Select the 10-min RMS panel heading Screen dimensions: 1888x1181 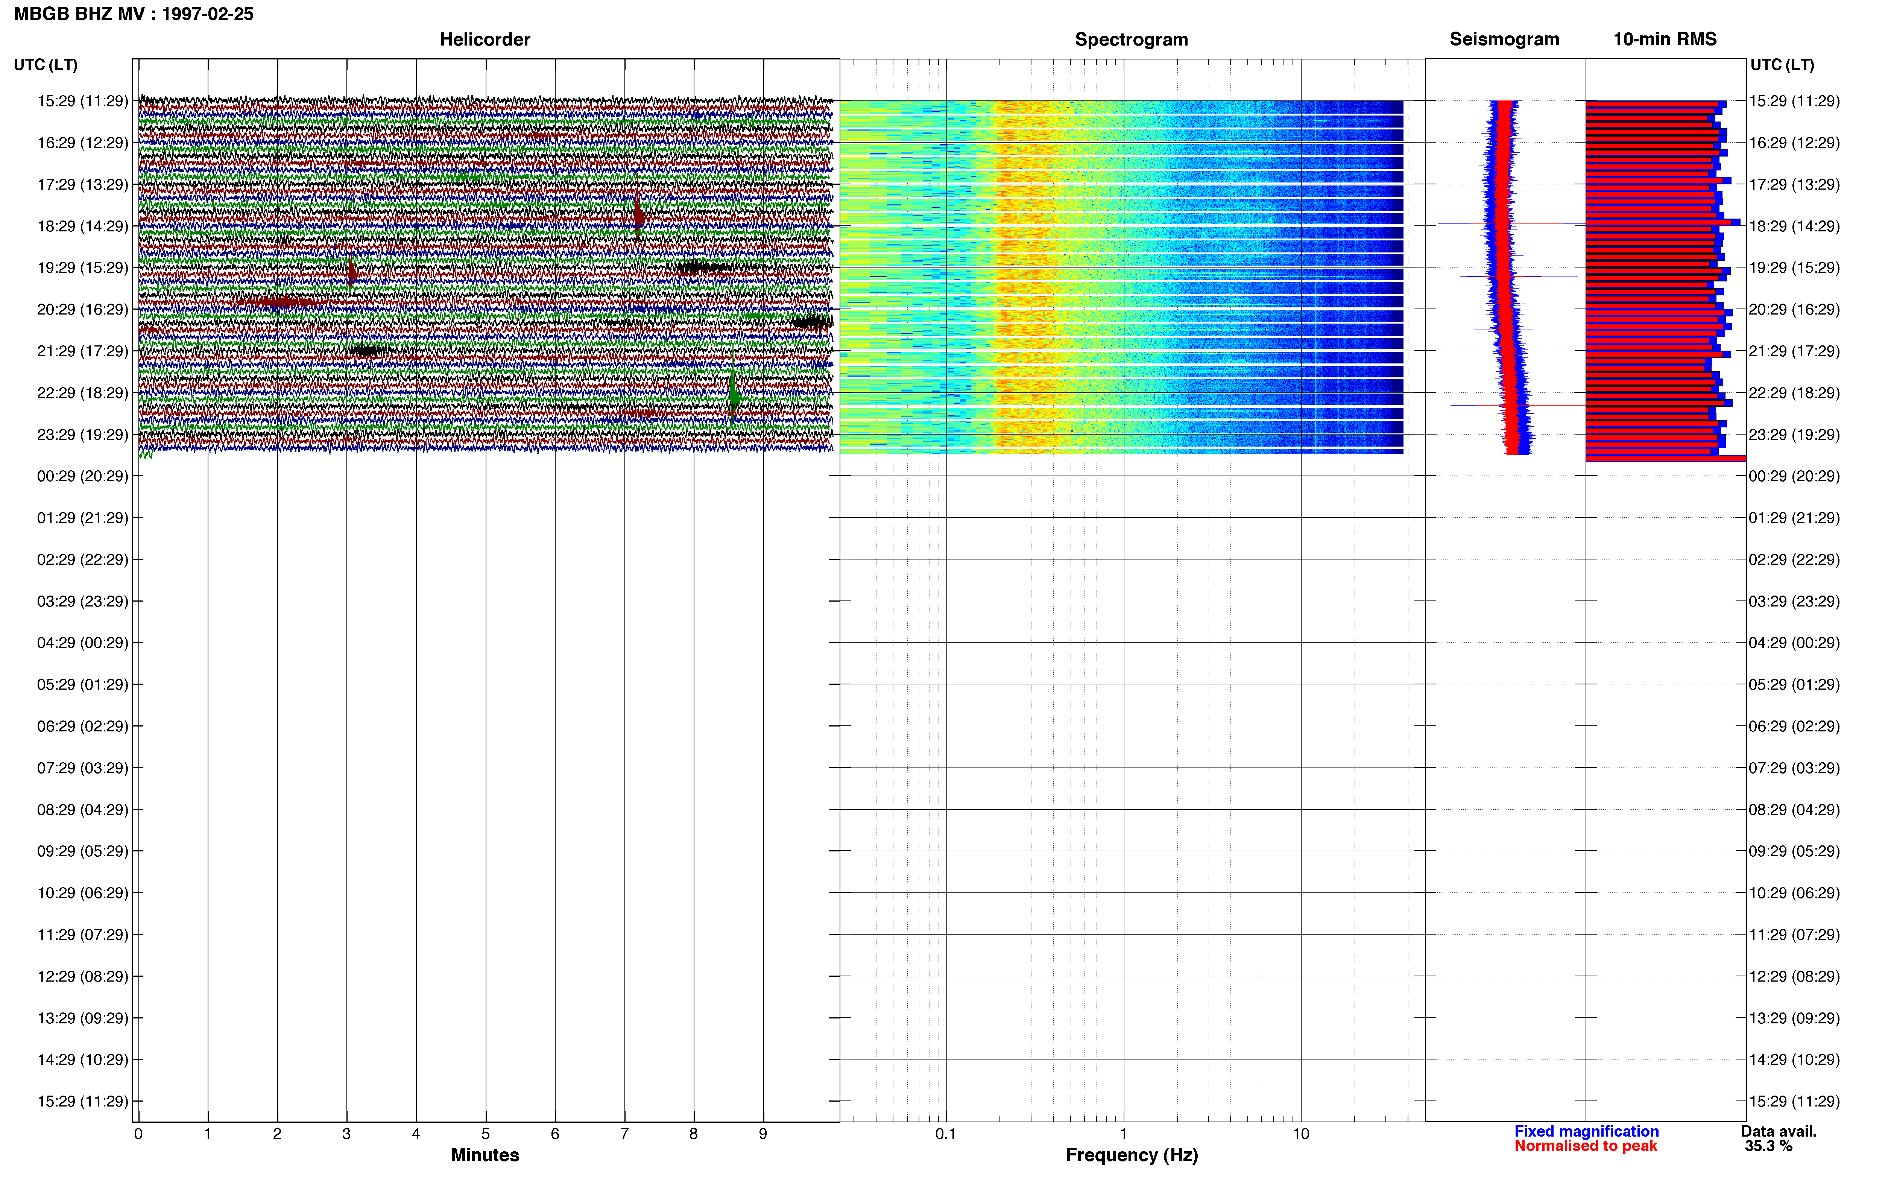pos(1665,39)
